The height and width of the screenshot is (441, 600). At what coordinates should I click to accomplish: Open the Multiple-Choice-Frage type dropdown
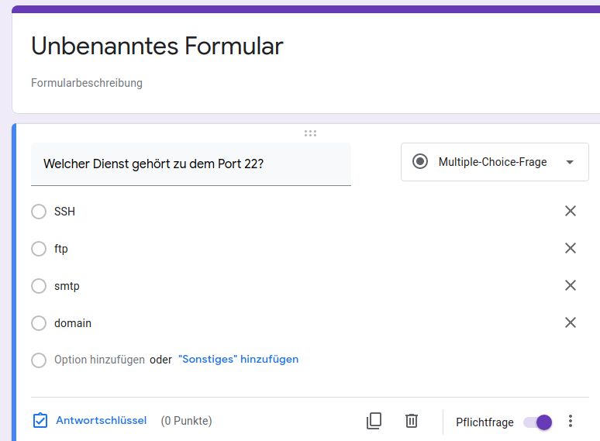[494, 162]
